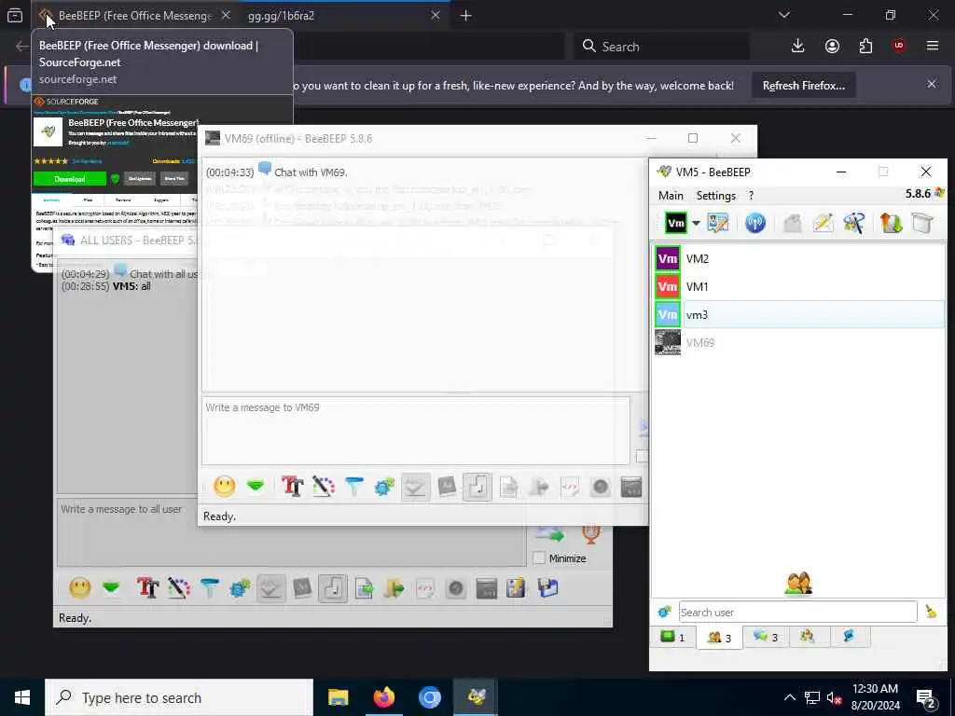955x716 pixels.
Task: Open the emoticon smiley in VM69 chat toolbar
Action: 224,487
